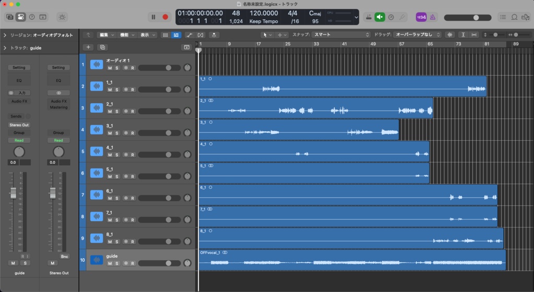The image size is (534, 292).
Task: Open the media Browsers icon
Action: [x=526, y=17]
